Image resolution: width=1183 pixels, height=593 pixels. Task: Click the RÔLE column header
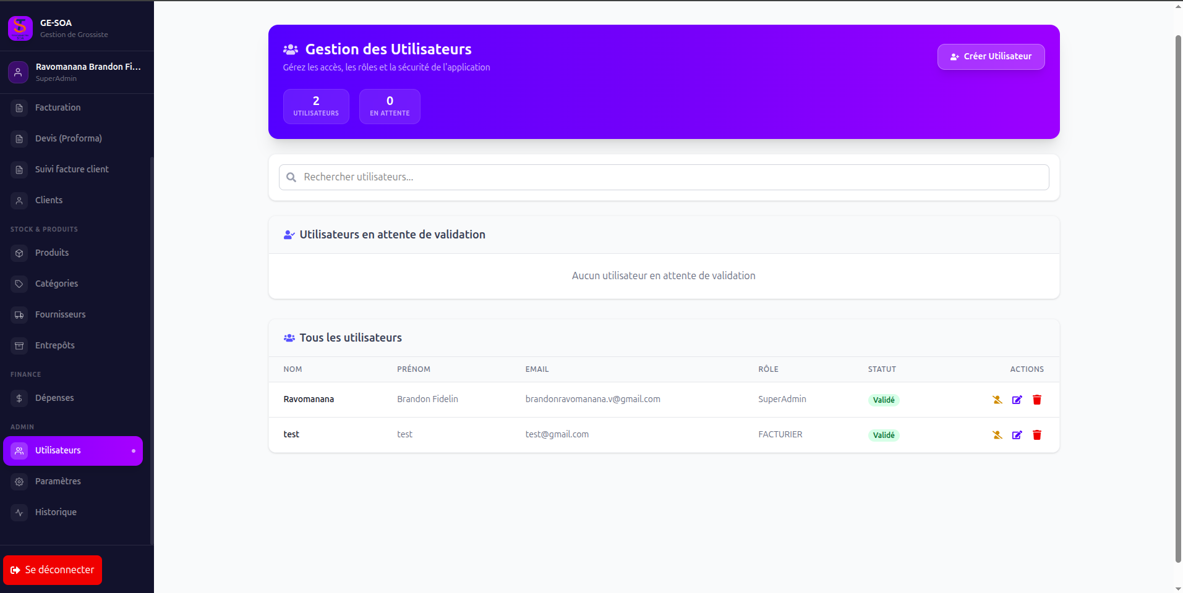768,369
